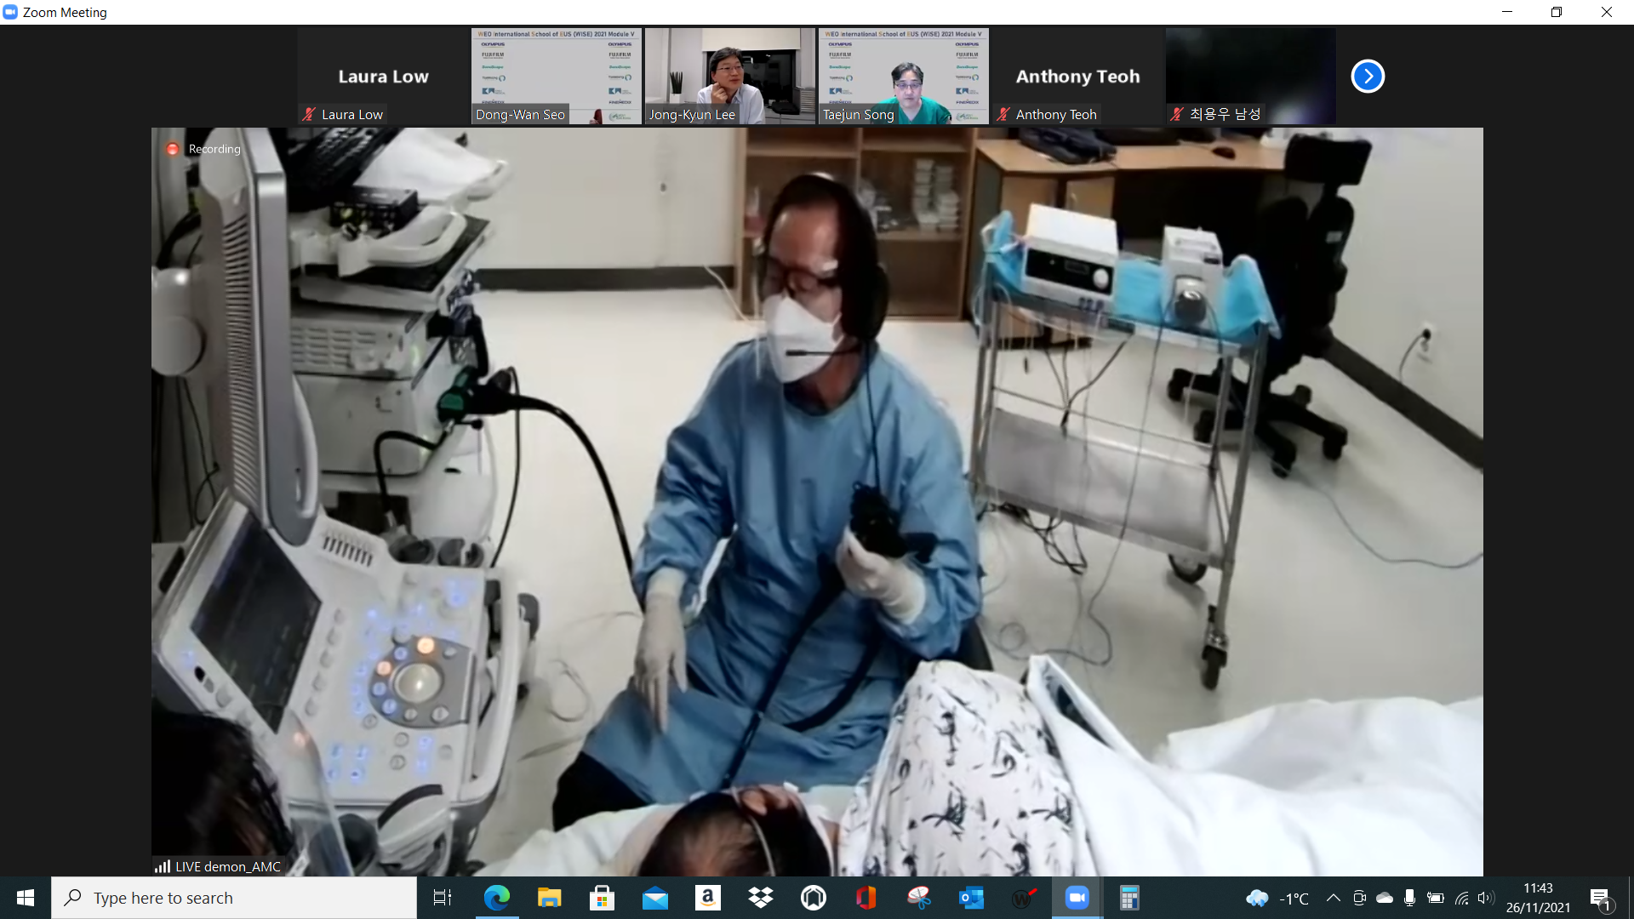Click the taskbar clock and date
1634x919 pixels.
[1538, 898]
